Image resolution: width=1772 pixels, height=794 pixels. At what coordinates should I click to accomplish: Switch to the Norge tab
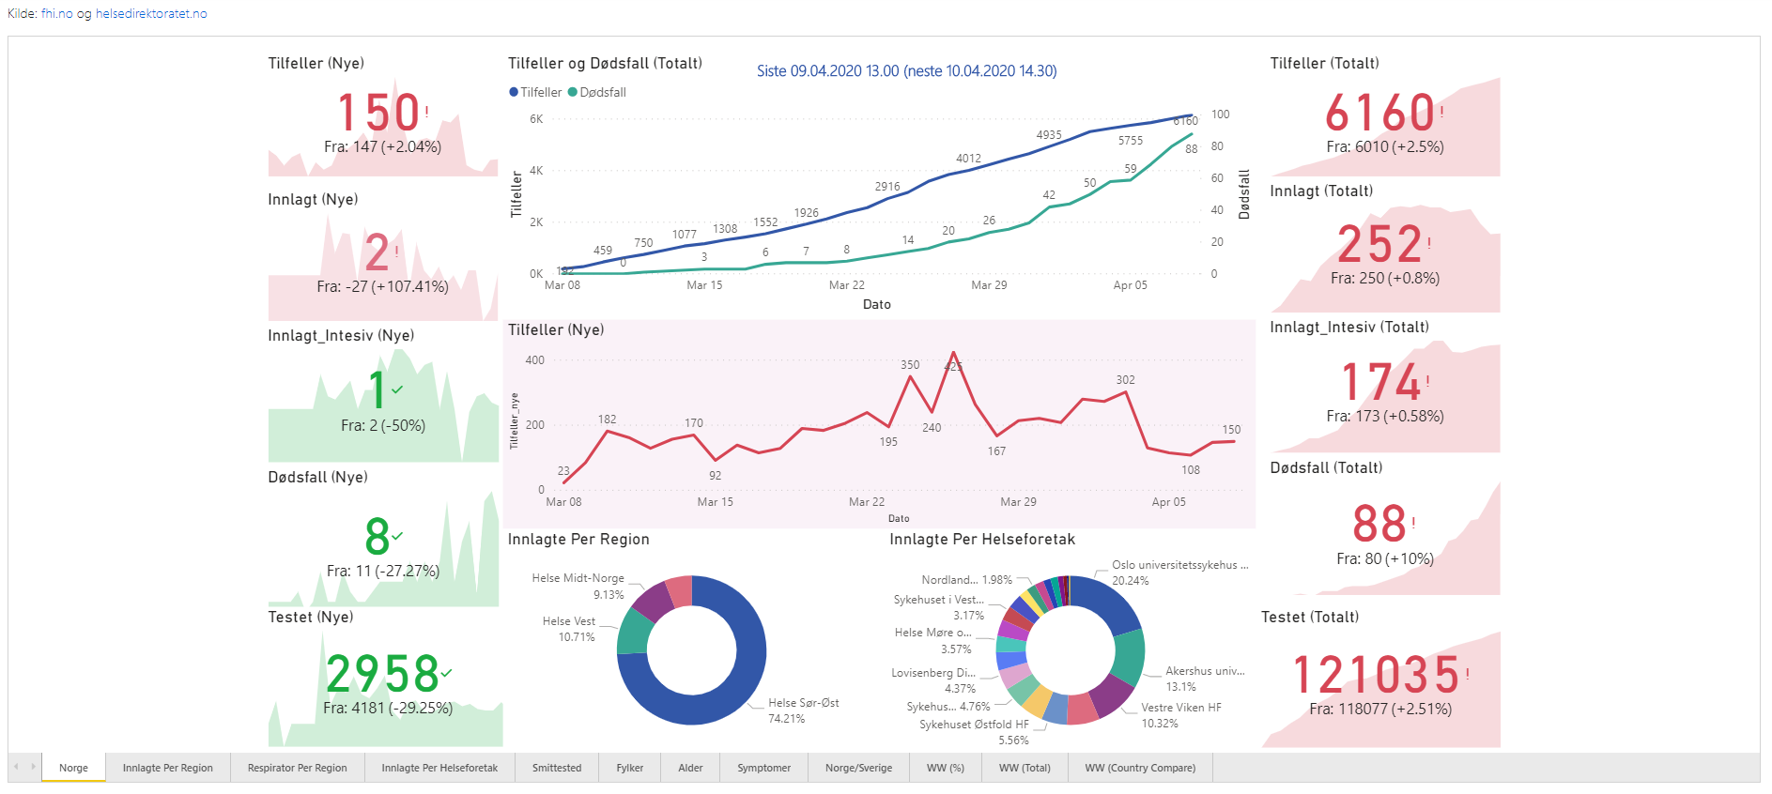tap(73, 768)
